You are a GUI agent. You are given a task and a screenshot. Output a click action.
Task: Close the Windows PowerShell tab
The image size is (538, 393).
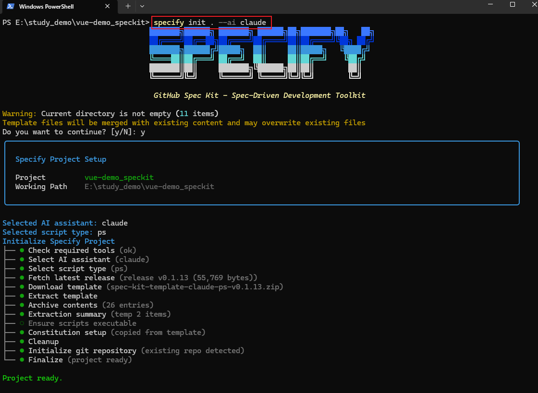pyautogui.click(x=108, y=6)
